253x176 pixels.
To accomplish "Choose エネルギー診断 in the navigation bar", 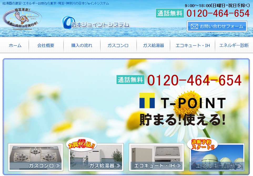I will [232, 45].
